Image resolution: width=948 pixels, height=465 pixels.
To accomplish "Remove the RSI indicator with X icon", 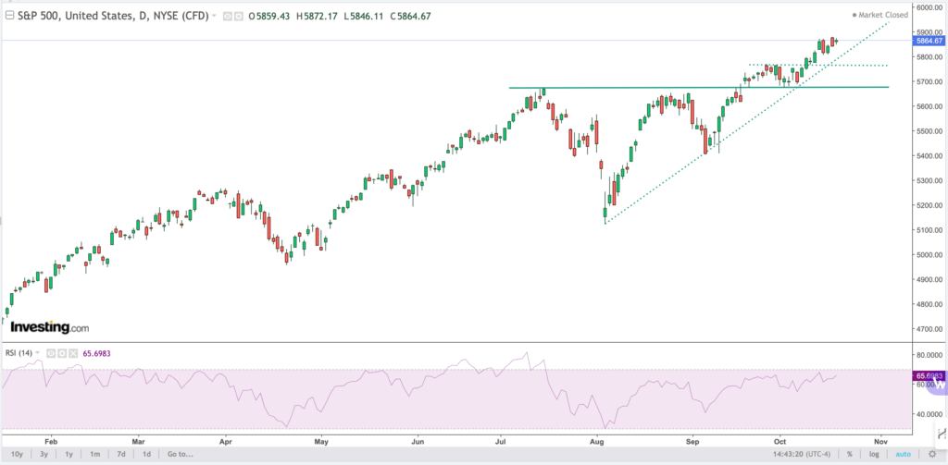I will pyautogui.click(x=73, y=353).
